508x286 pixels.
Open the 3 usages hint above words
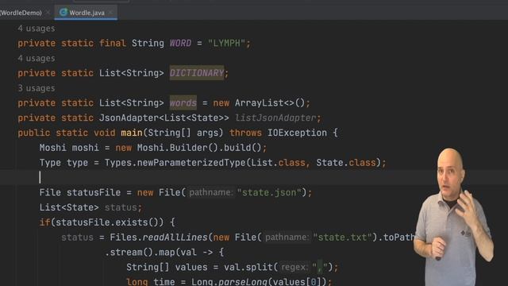click(37, 88)
